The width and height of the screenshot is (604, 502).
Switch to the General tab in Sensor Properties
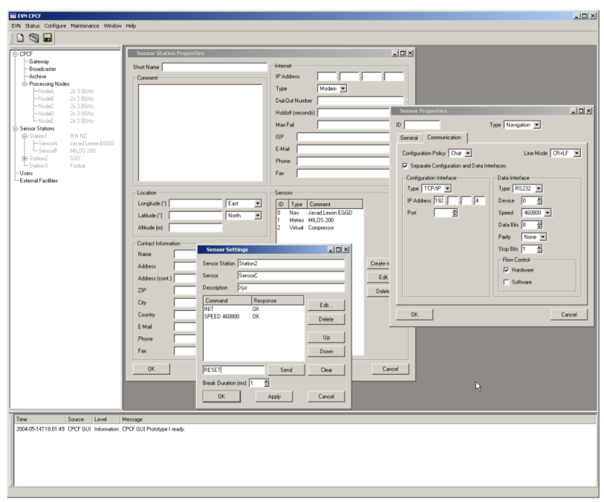410,137
